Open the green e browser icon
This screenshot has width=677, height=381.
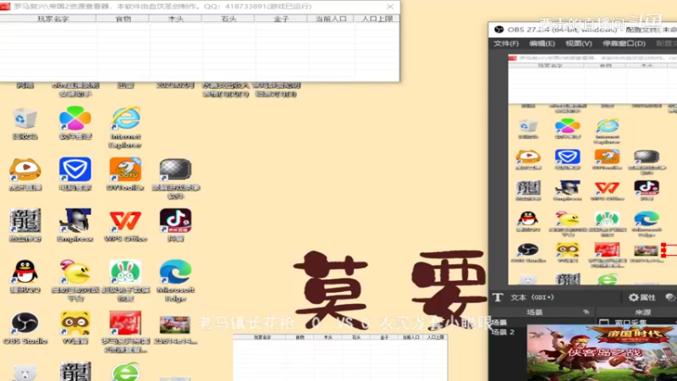coord(125,372)
